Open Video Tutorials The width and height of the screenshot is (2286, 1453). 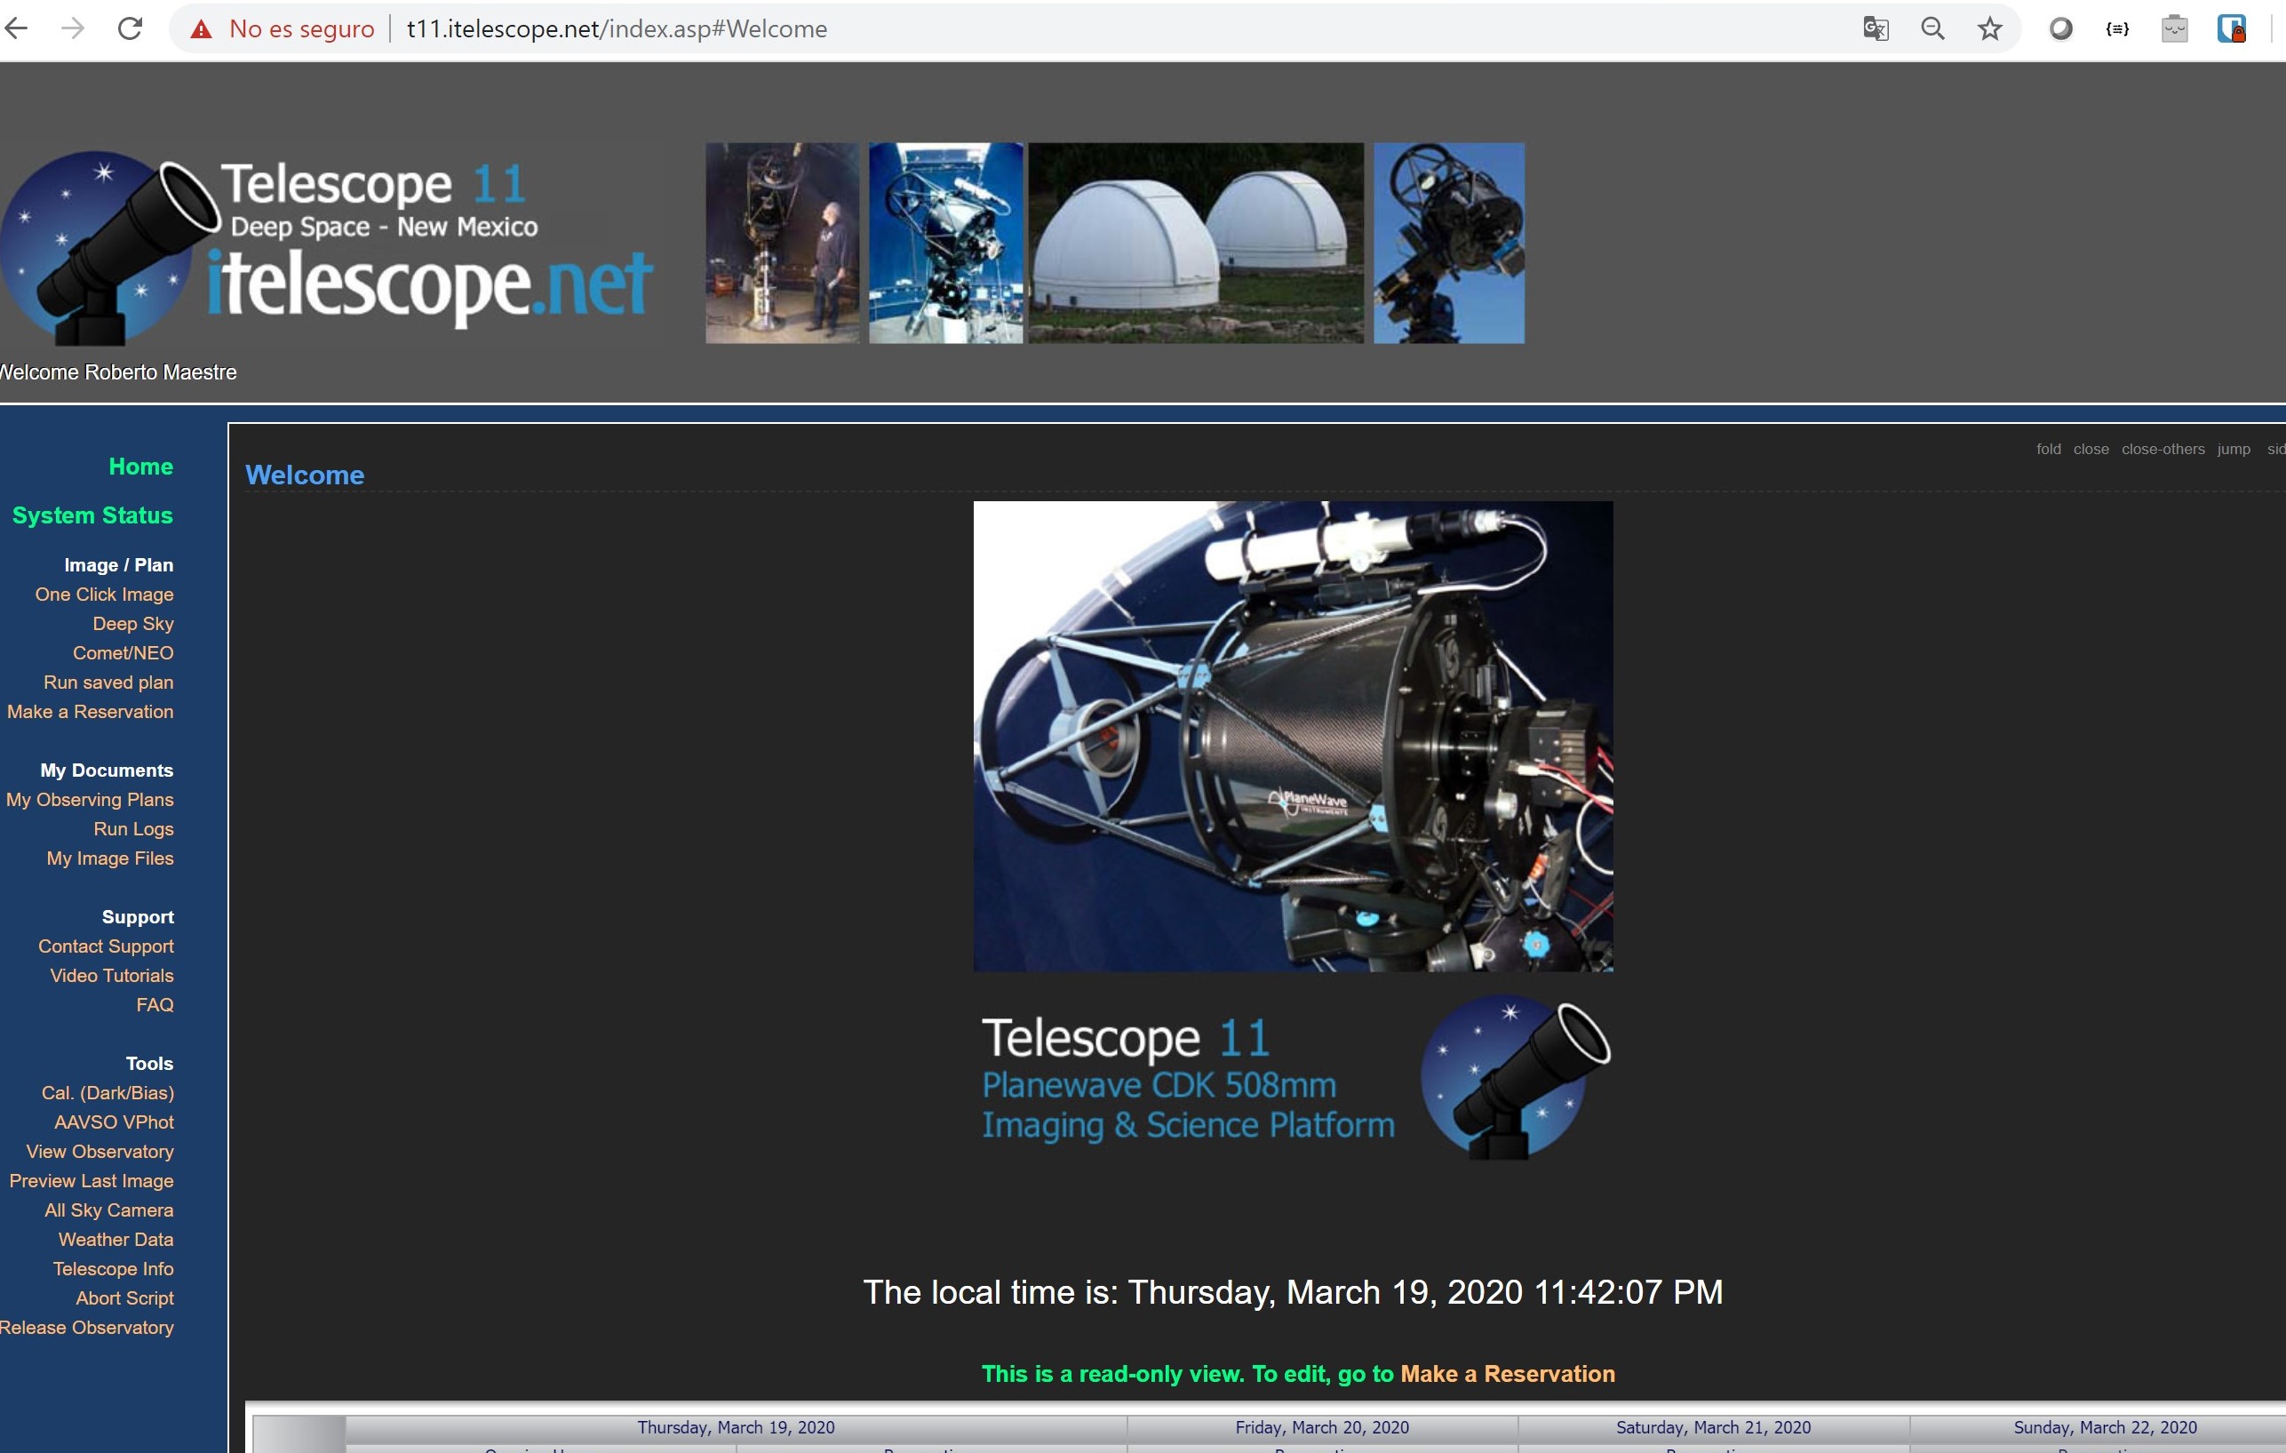112,977
